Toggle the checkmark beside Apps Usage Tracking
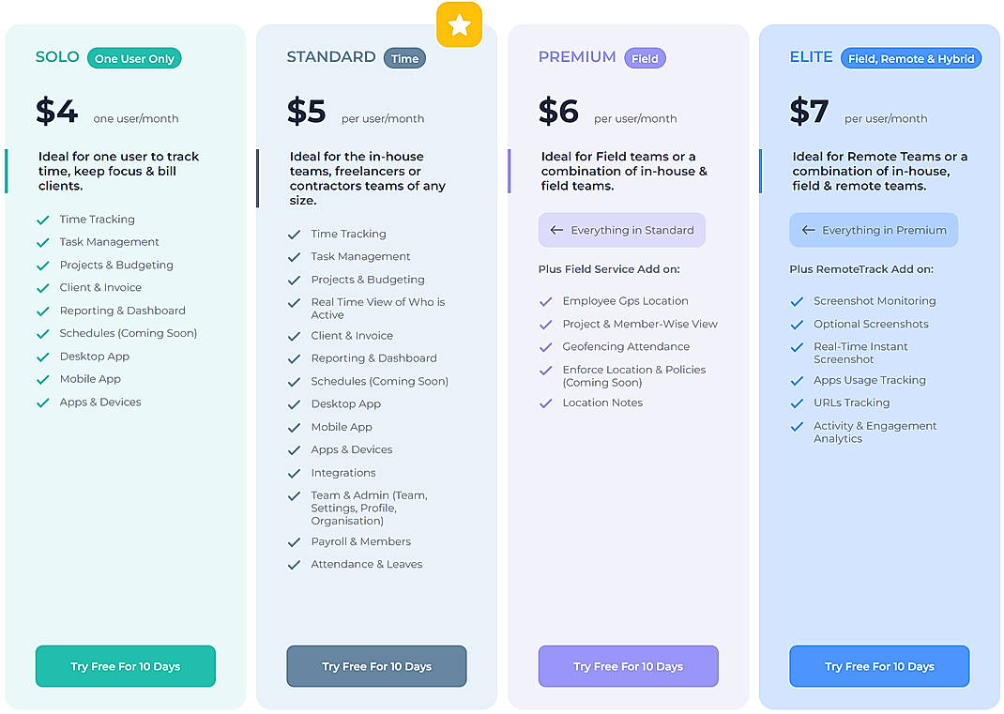 (x=799, y=380)
